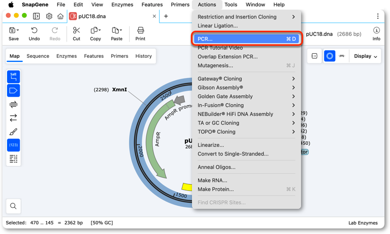
Task: Click the Paste toolbar icon
Action: 115,30
